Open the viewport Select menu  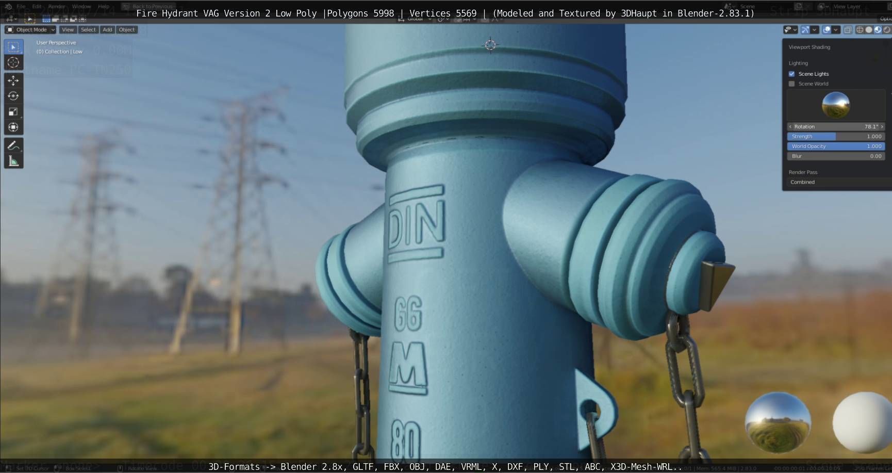(x=88, y=30)
